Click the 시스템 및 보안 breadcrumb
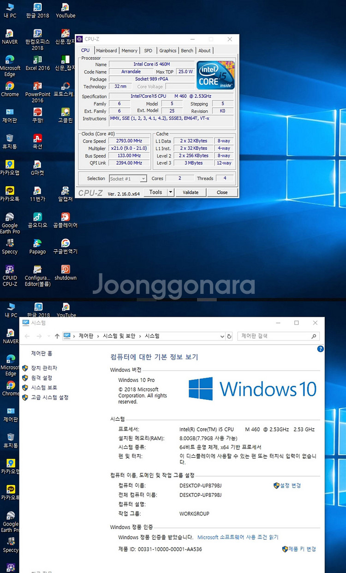Viewport: 346px width, 573px height. pyautogui.click(x=119, y=336)
